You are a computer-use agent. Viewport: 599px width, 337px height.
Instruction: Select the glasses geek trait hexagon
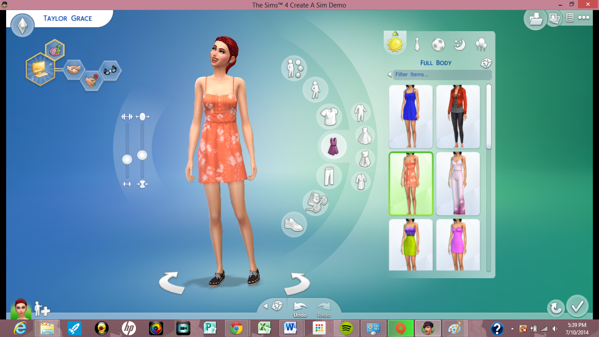point(110,70)
